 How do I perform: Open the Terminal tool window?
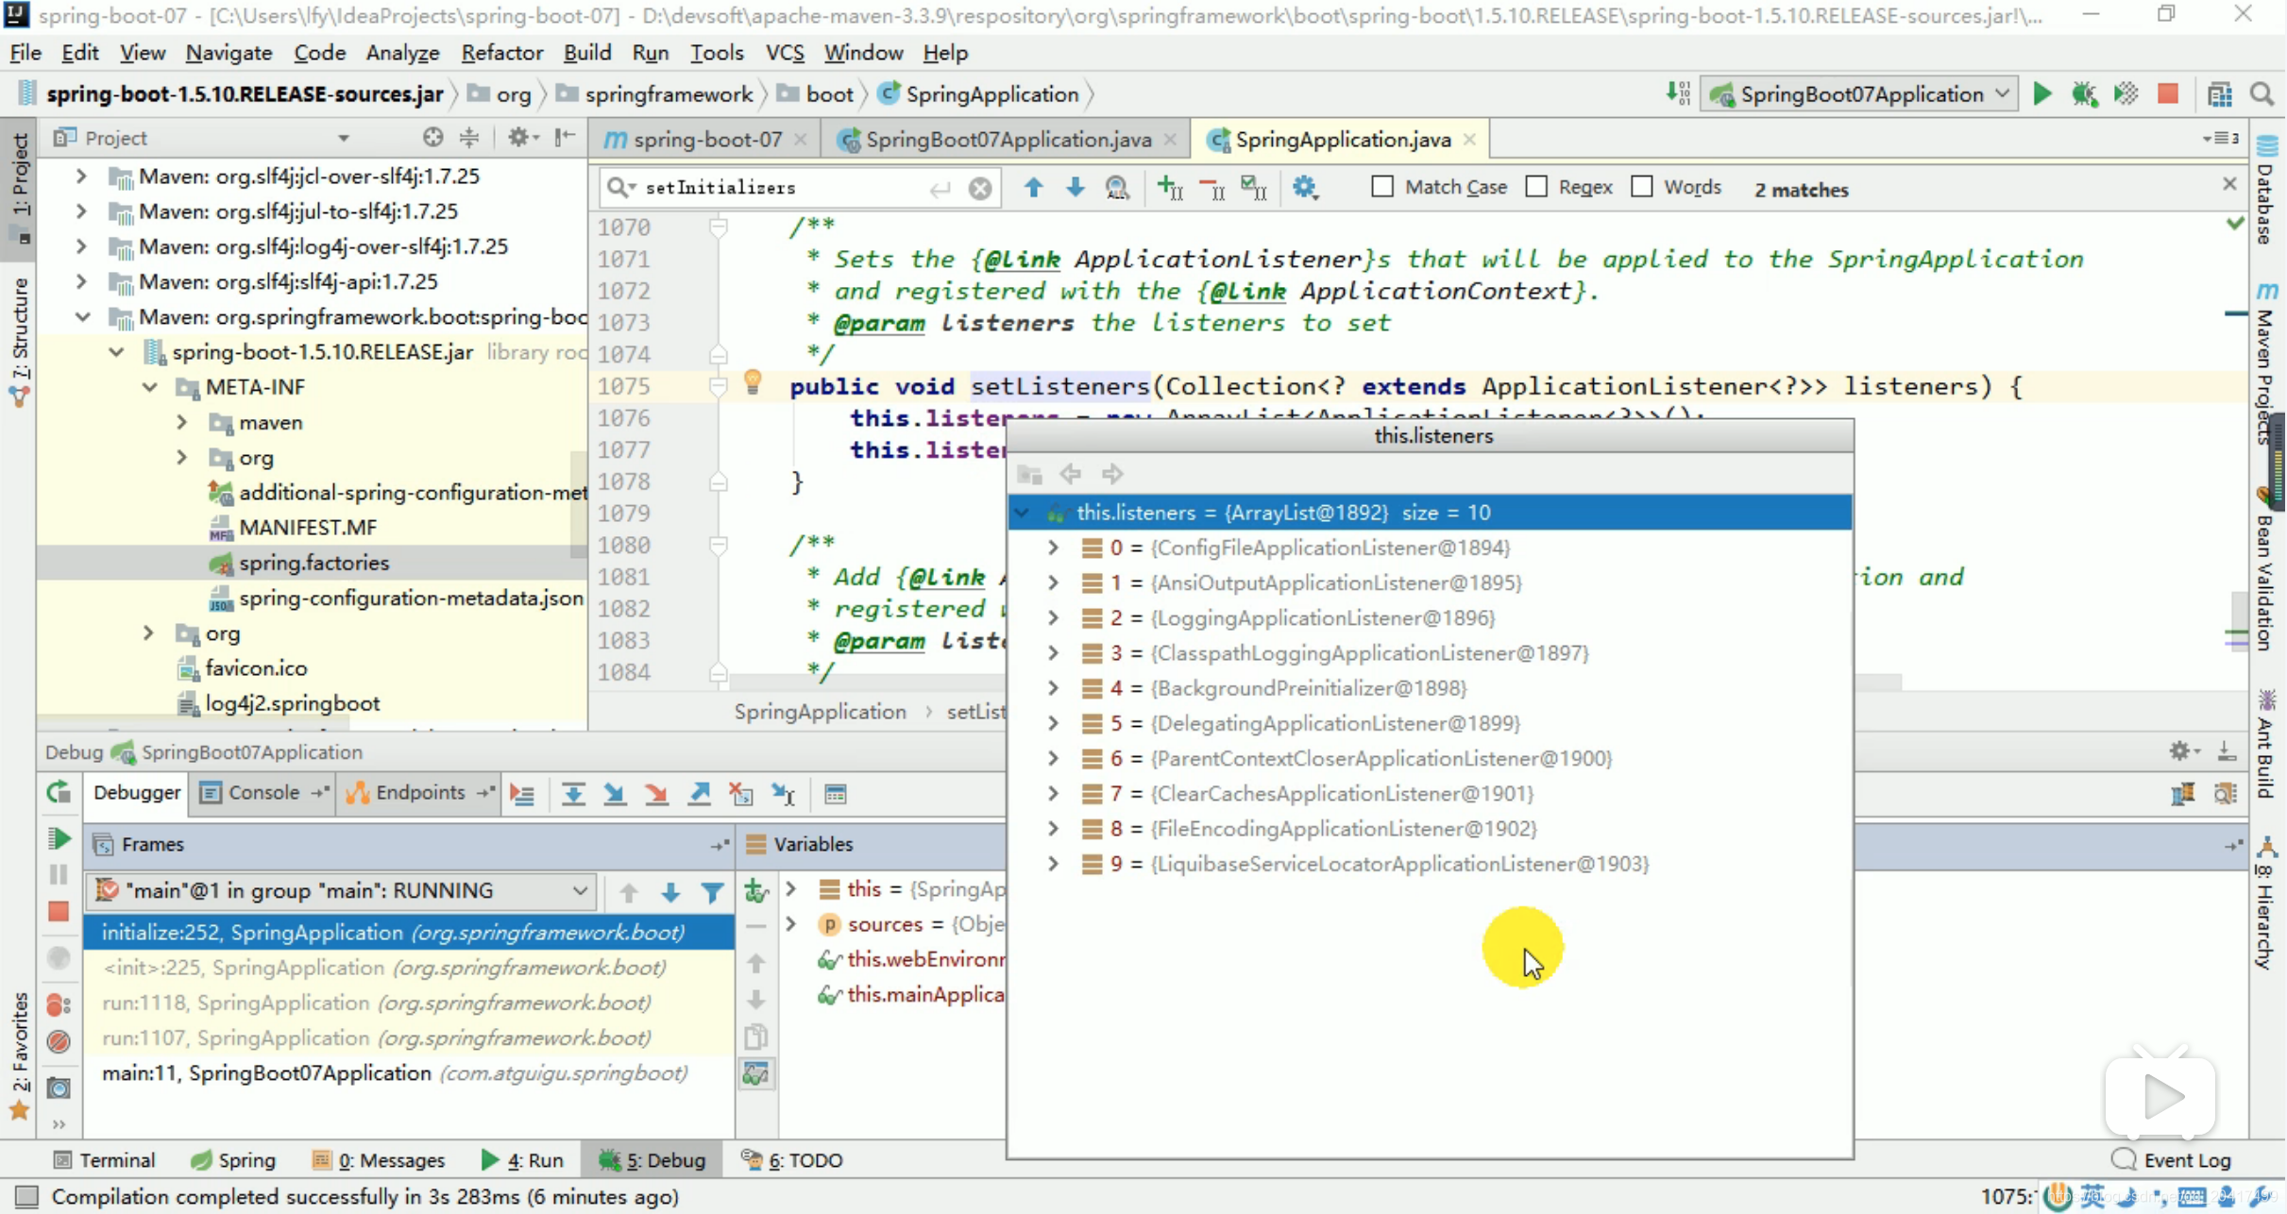105,1160
